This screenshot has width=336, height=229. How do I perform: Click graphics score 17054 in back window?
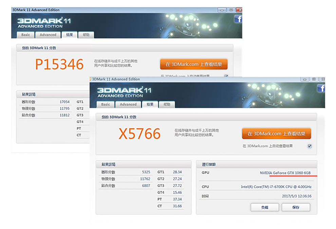coord(64,102)
